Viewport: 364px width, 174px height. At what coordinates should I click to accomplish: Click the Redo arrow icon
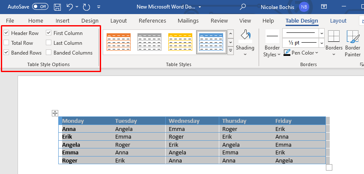86,7
